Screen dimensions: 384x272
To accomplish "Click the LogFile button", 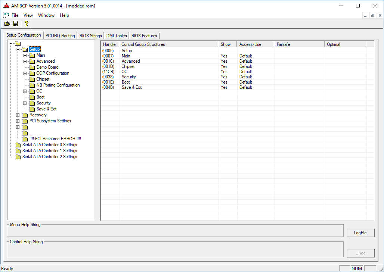I will [360, 233].
